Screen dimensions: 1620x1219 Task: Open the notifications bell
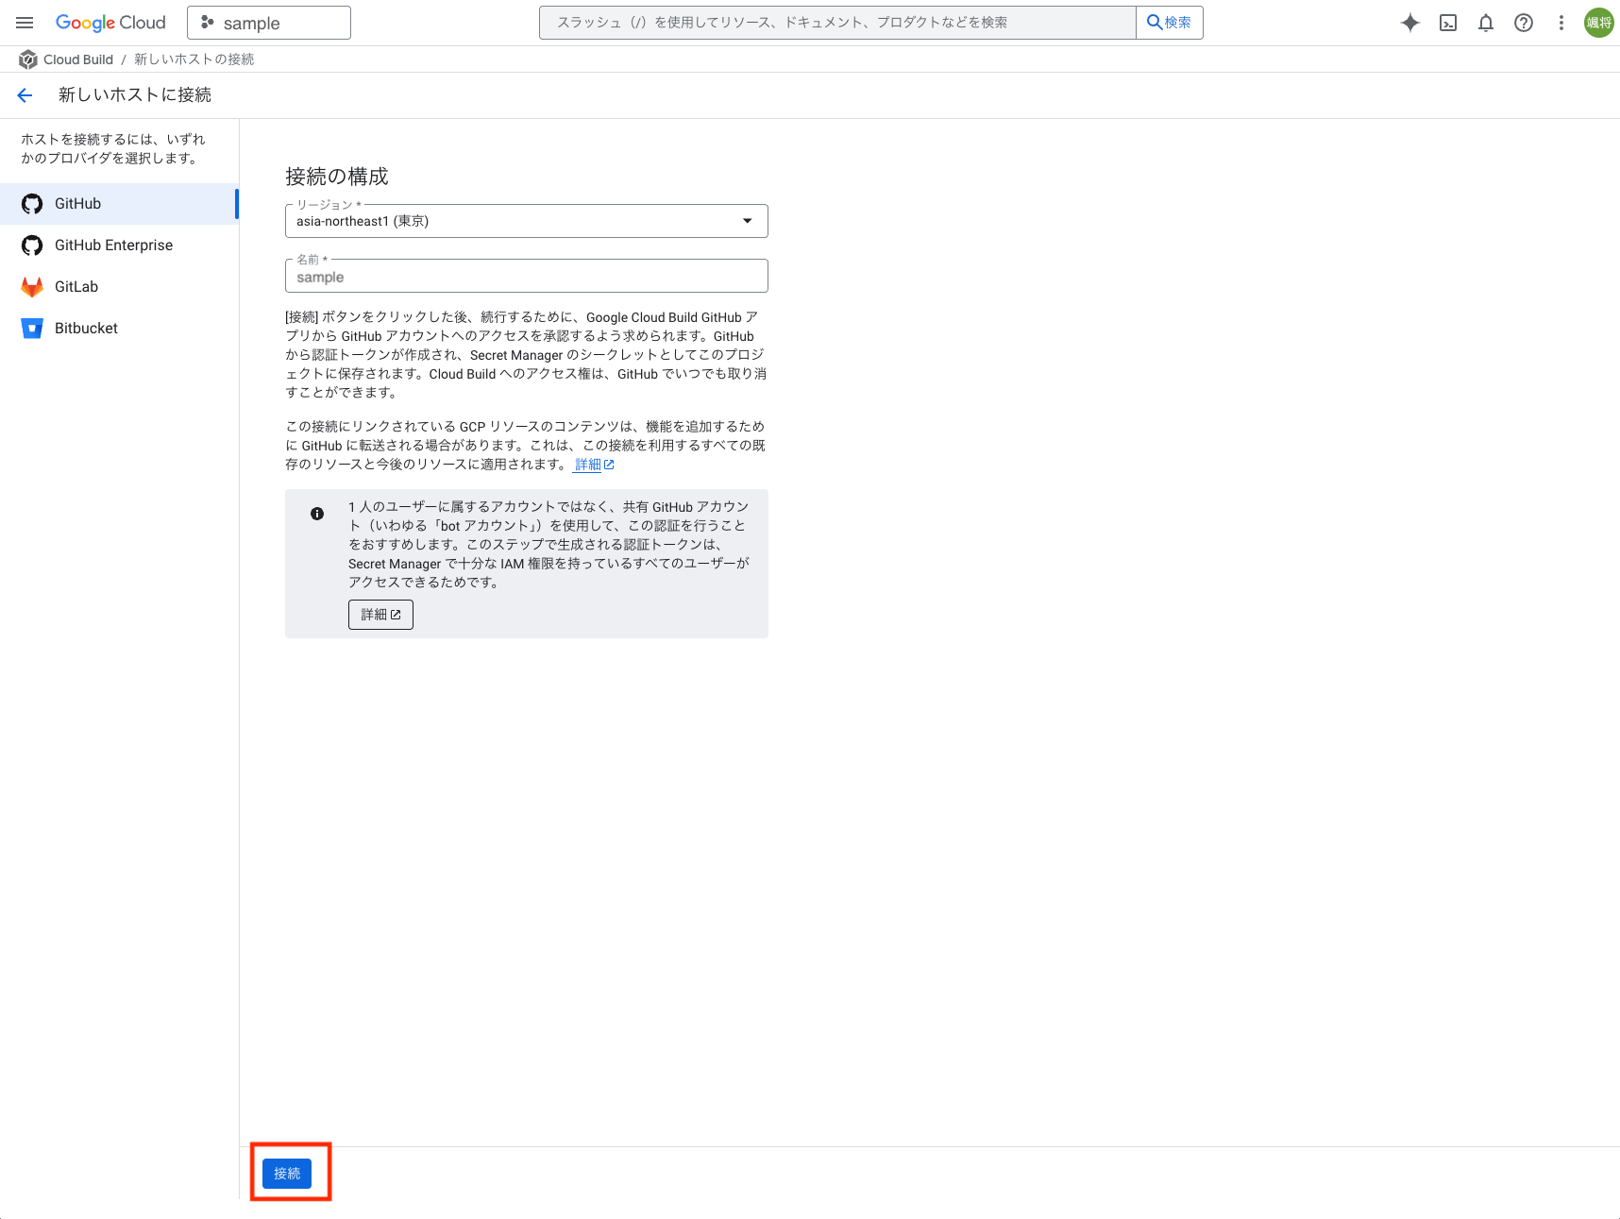pyautogui.click(x=1486, y=23)
